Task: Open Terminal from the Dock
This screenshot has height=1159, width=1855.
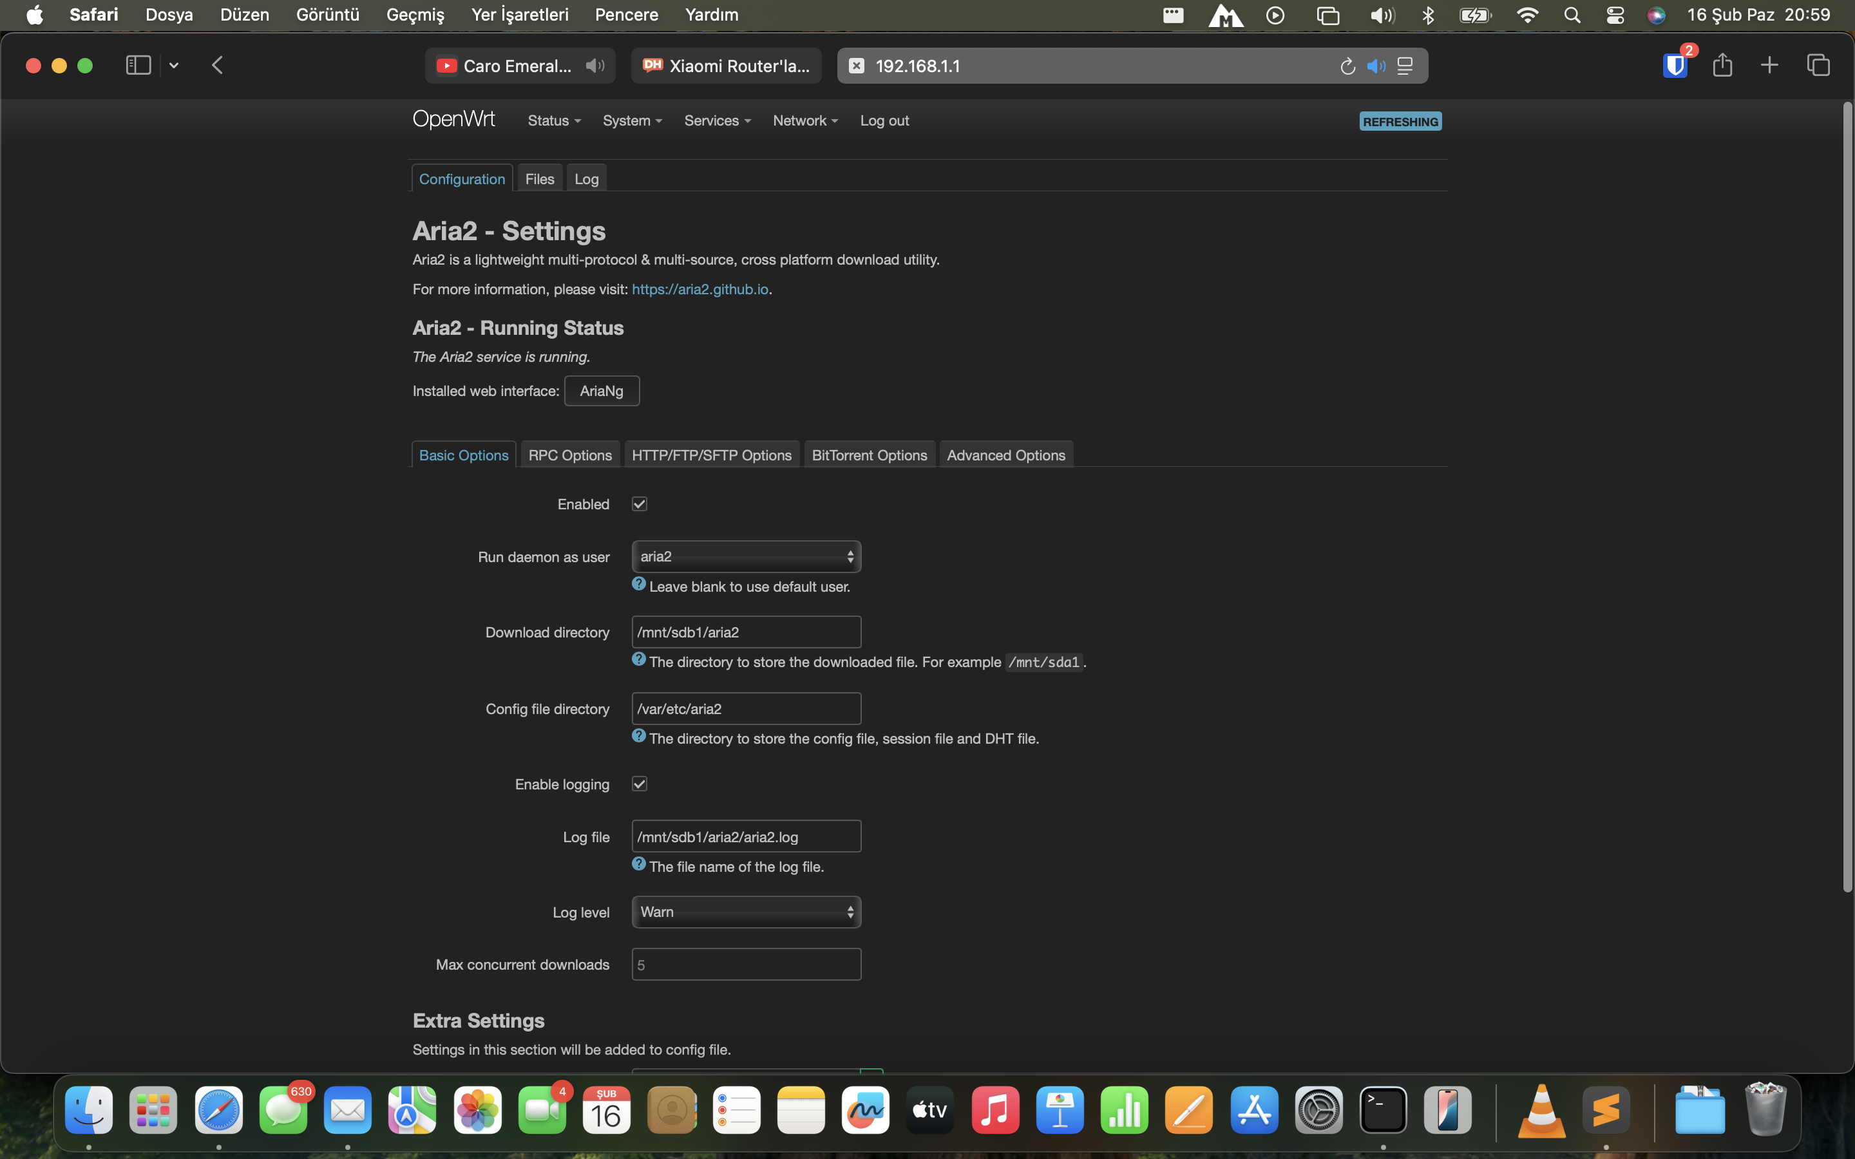Action: pos(1384,1109)
